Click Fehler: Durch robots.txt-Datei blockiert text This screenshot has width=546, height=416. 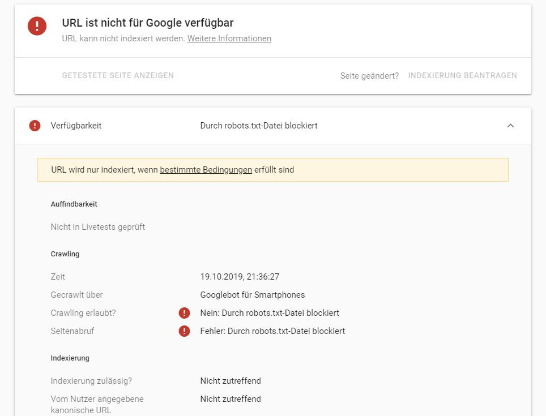[x=272, y=331]
